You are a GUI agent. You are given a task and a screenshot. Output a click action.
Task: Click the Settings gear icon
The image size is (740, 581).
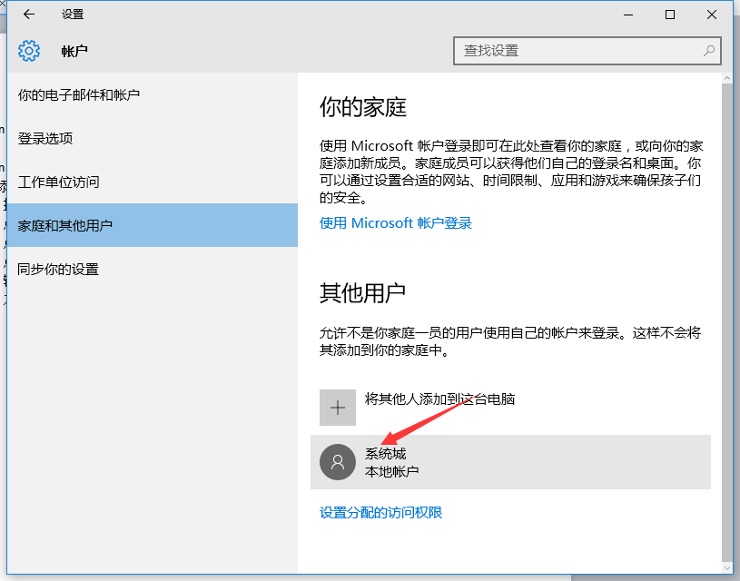pos(29,51)
